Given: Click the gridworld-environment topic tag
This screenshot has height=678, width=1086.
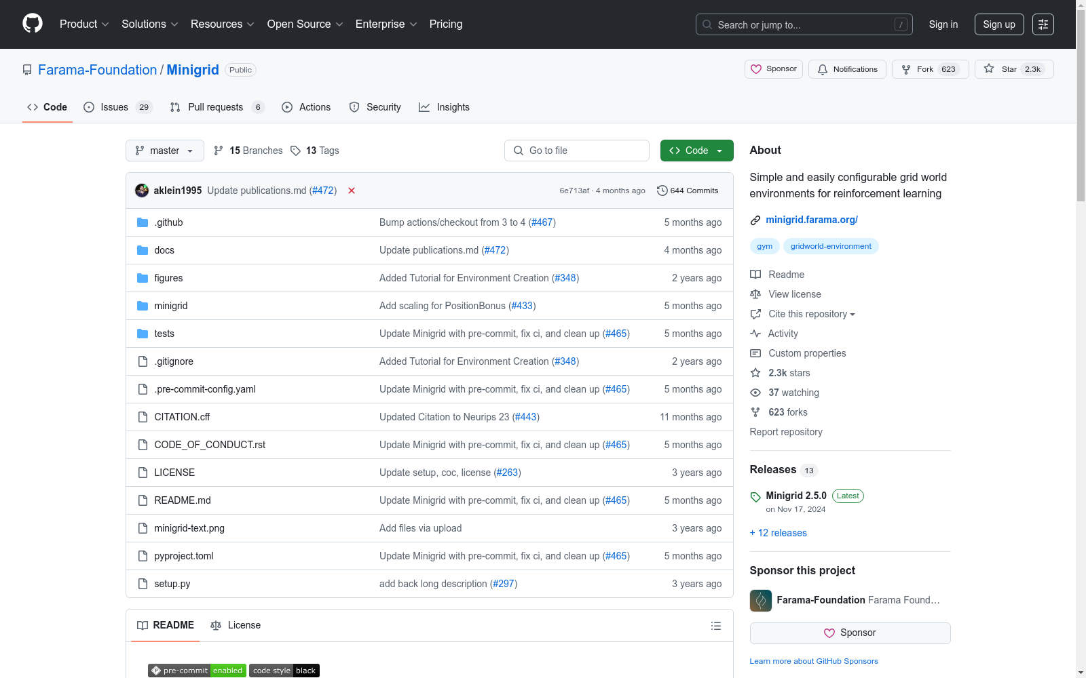Looking at the screenshot, I should click(x=831, y=246).
